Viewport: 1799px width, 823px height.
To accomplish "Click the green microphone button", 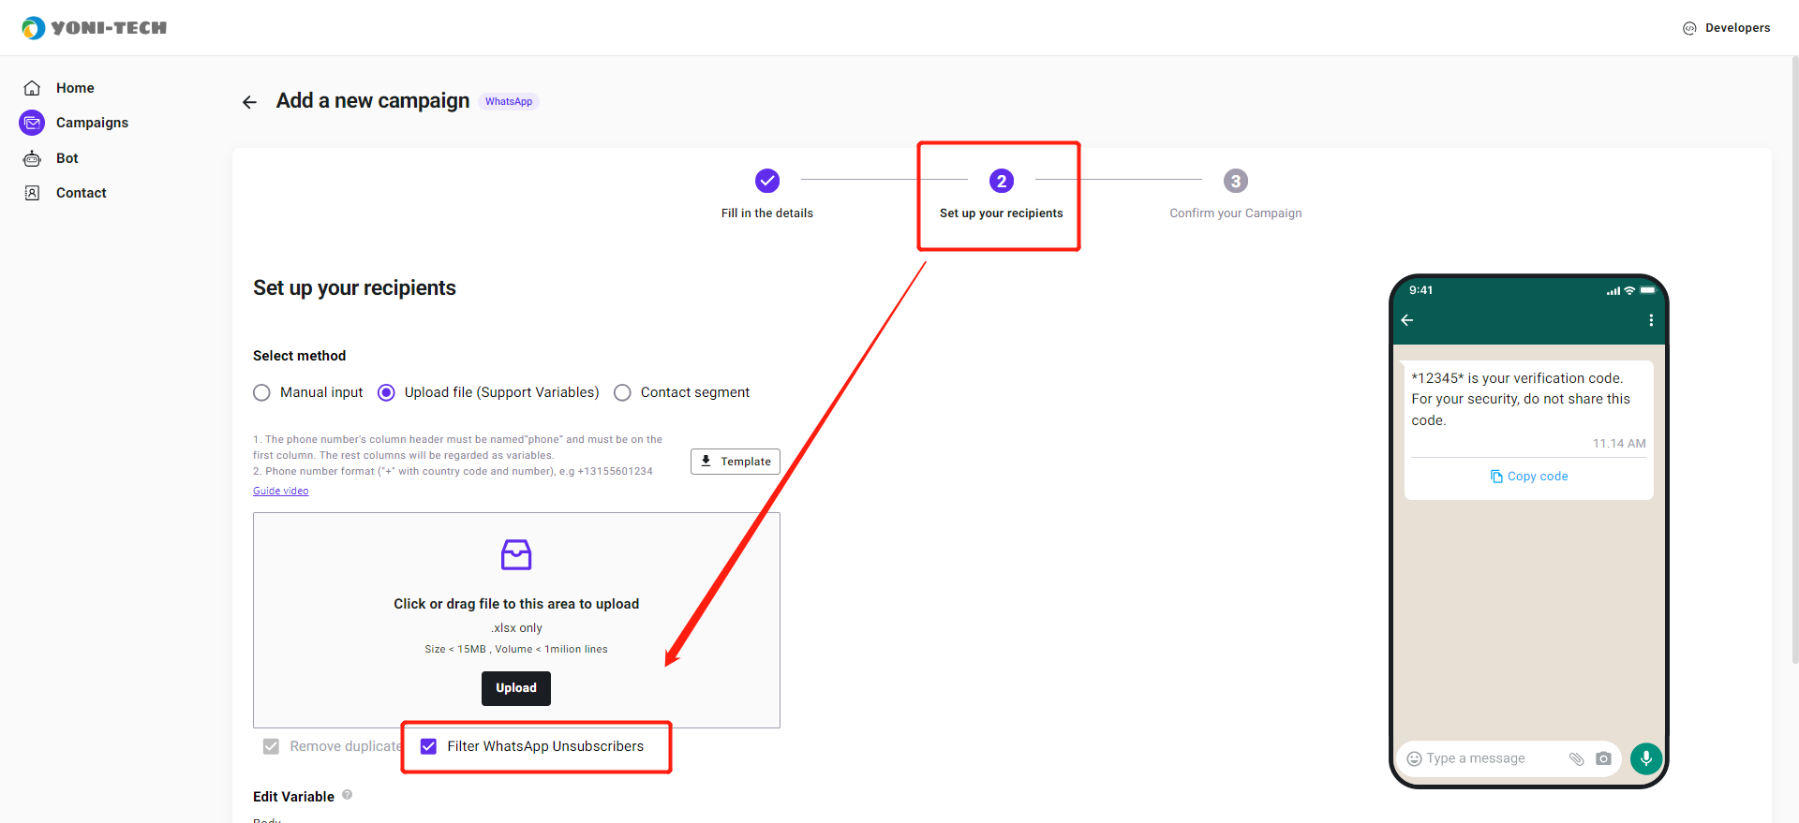I will tap(1646, 758).
